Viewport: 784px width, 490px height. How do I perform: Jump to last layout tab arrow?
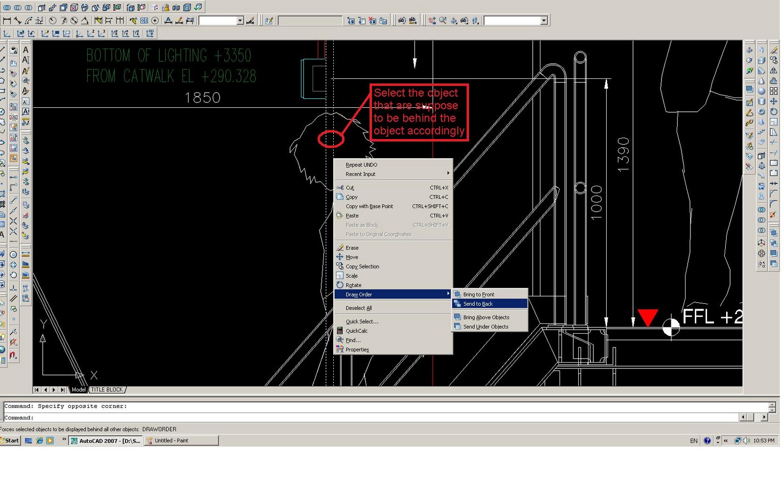[62, 390]
